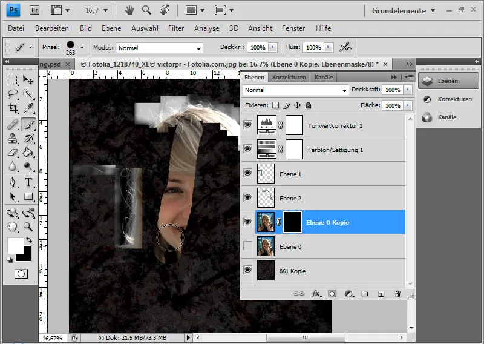Select the Lasso tool
Image resolution: width=484 pixels, height=344 pixels.
click(x=12, y=94)
